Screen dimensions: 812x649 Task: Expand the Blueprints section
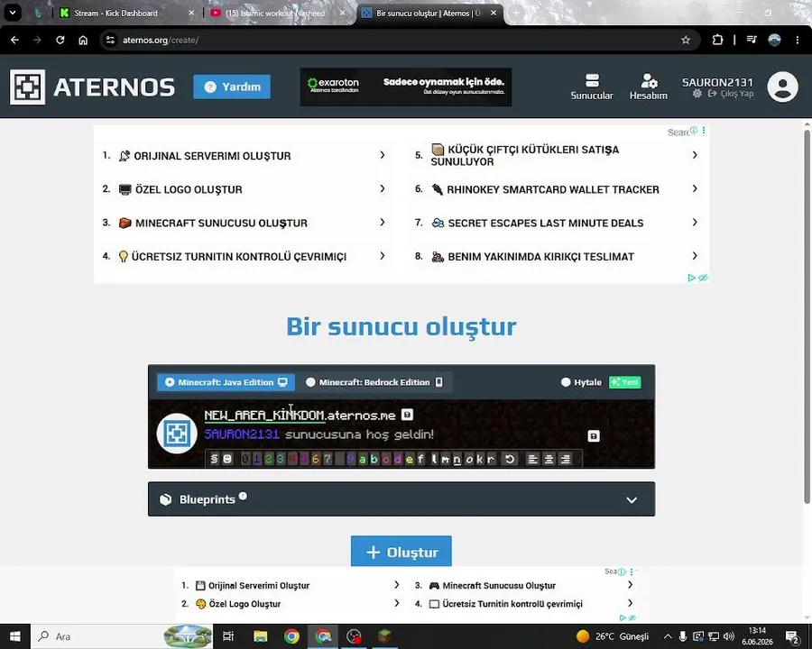point(401,499)
